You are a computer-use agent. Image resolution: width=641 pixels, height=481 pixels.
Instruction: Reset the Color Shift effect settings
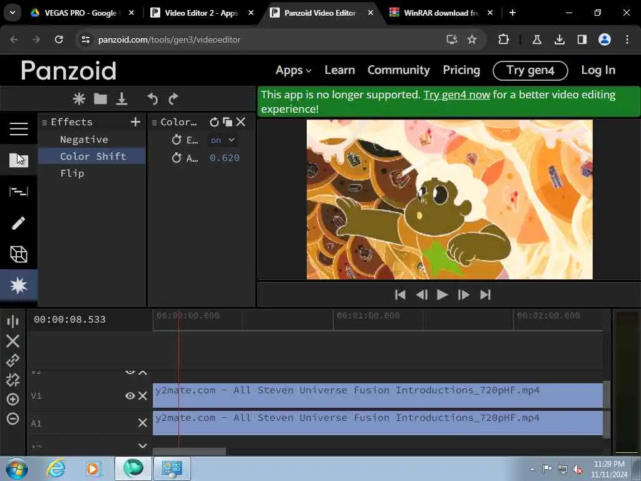[214, 122]
